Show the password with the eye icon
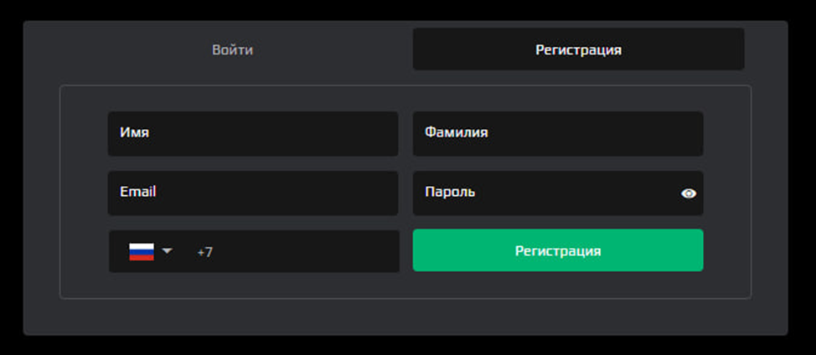Viewport: 816px width, 355px height. (x=689, y=193)
